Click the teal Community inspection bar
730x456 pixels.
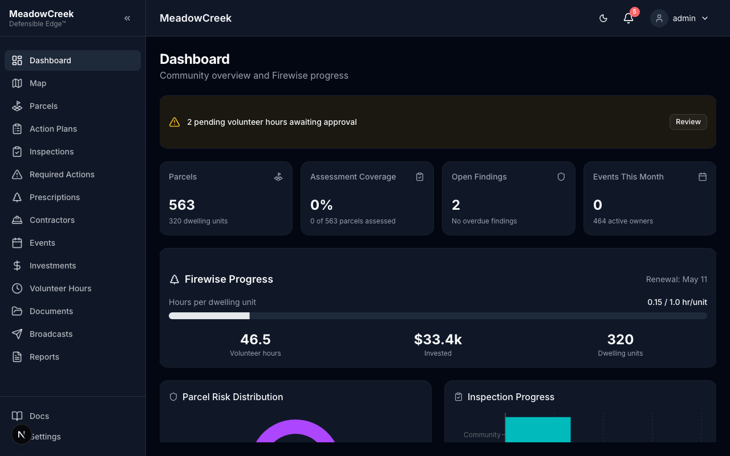pyautogui.click(x=538, y=430)
